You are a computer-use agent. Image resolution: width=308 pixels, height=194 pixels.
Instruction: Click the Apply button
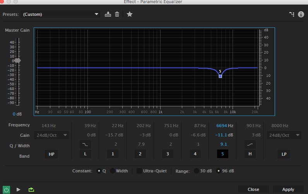point(288,189)
